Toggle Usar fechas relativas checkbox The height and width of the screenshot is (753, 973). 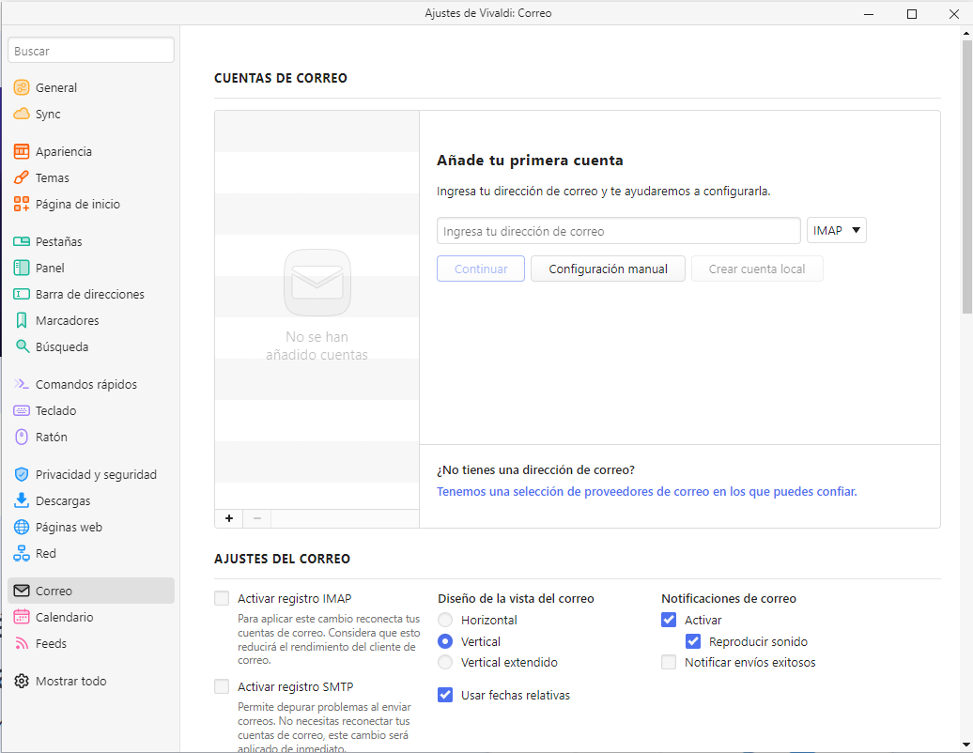pos(445,695)
